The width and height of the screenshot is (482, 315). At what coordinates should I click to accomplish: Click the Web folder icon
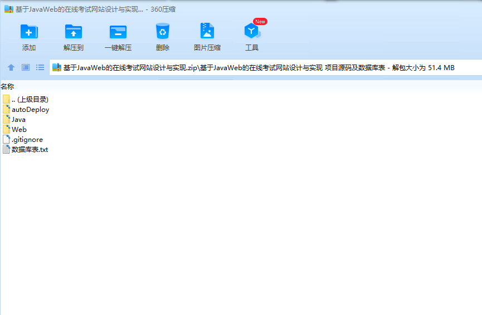(6, 129)
